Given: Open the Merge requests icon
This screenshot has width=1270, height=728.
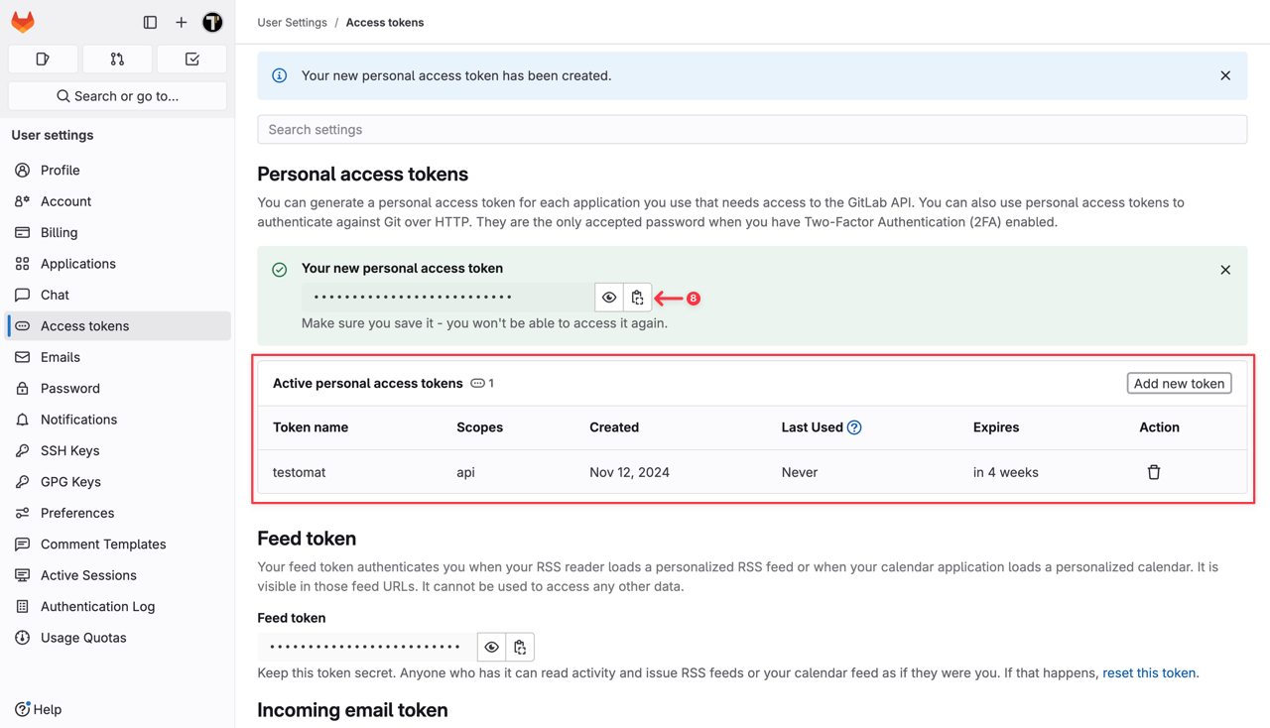Looking at the screenshot, I should tap(117, 60).
